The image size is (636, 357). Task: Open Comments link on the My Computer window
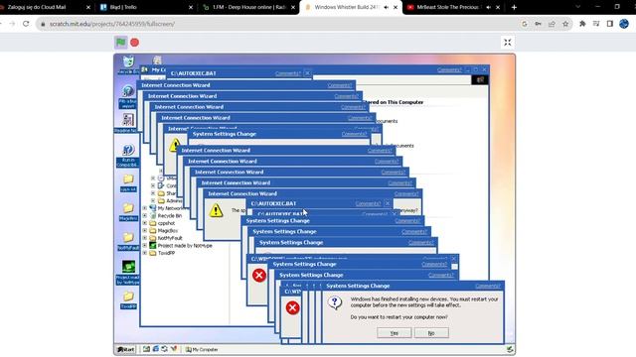449,69
